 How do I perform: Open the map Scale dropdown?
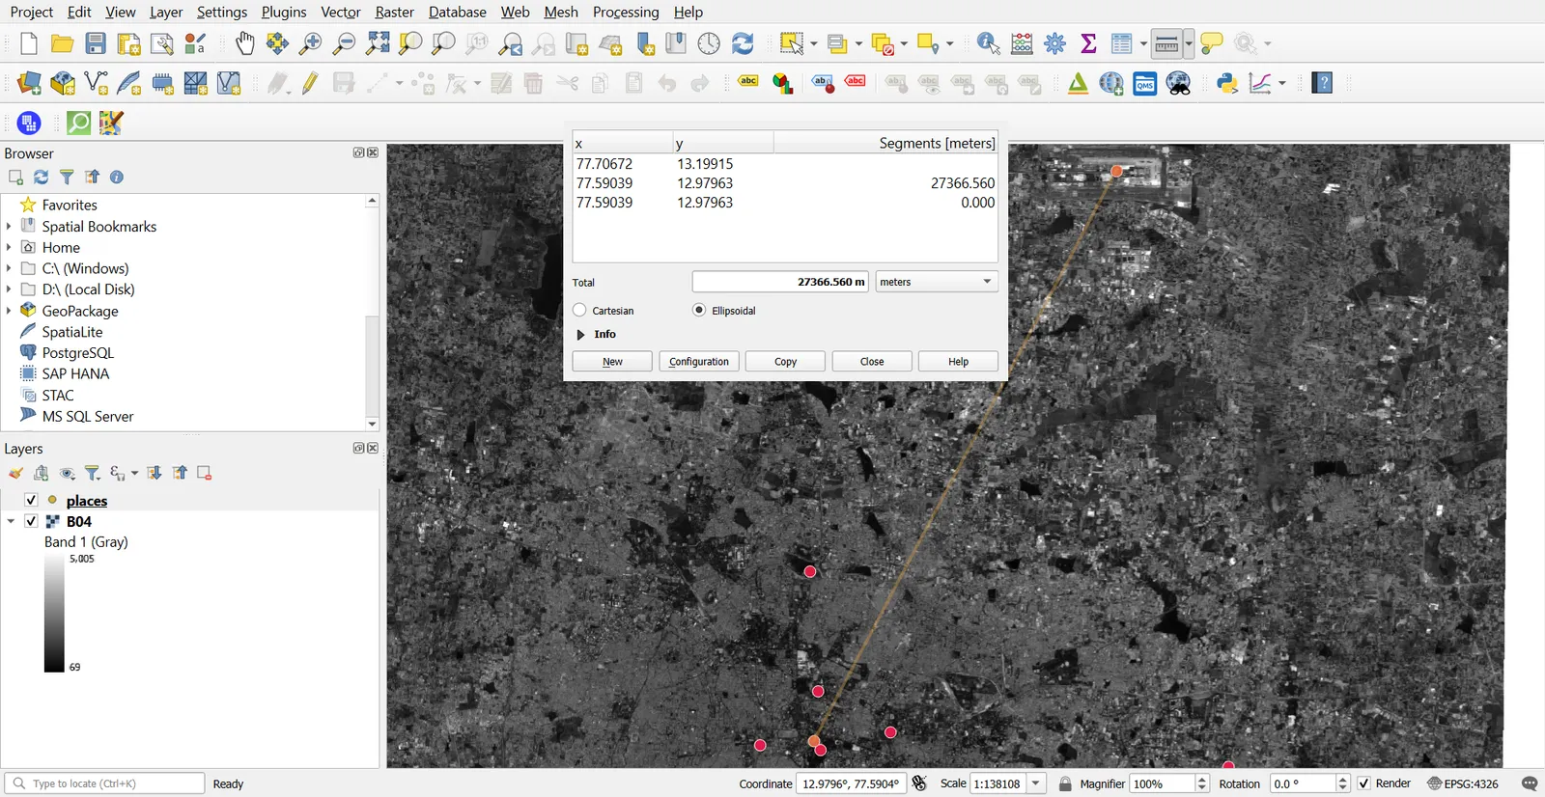1036,783
